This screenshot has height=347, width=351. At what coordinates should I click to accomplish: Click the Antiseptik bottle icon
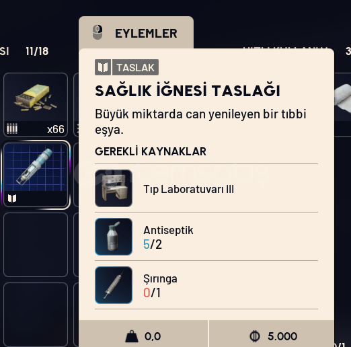point(114,237)
